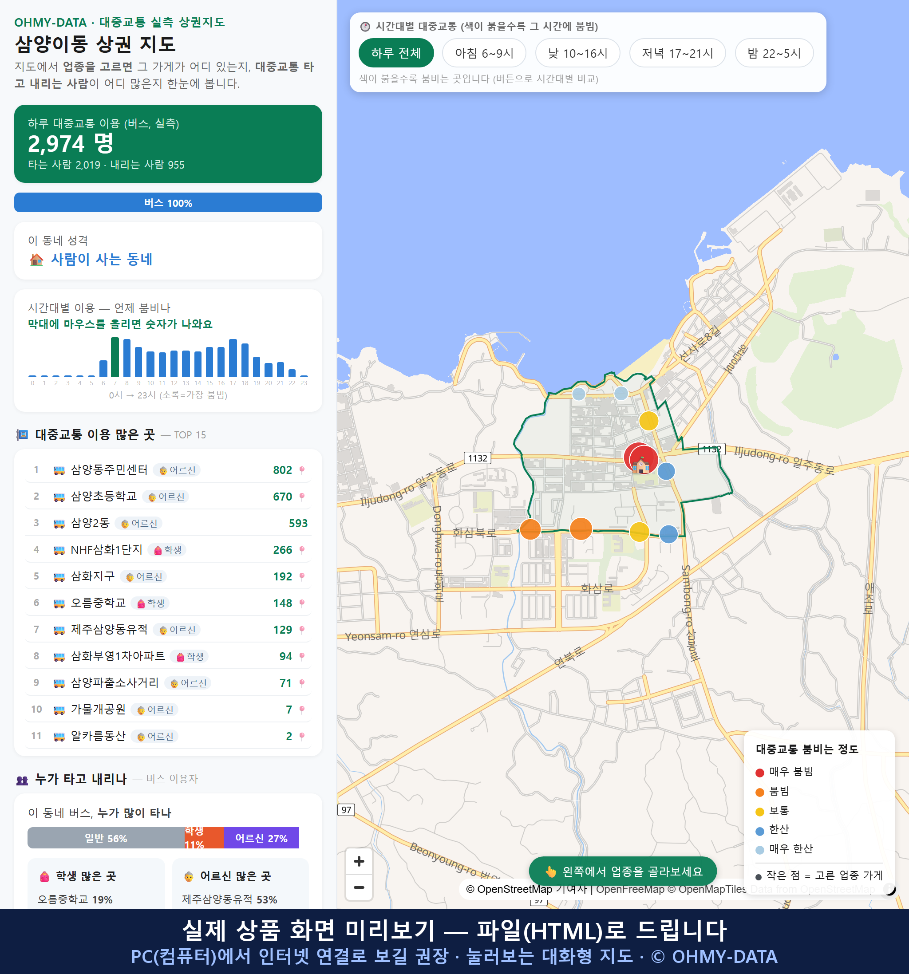This screenshot has width=909, height=974.
Task: Click the blue marker at 화삼북로 east end
Action: (x=669, y=534)
